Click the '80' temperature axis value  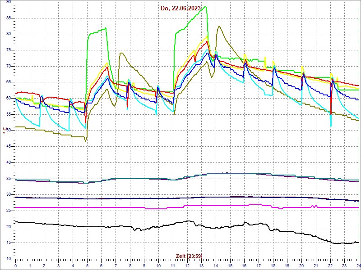coord(9,34)
